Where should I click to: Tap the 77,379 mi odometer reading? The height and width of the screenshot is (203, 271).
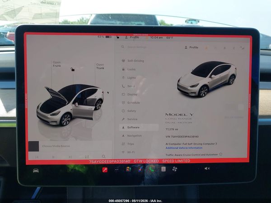pos(172,129)
